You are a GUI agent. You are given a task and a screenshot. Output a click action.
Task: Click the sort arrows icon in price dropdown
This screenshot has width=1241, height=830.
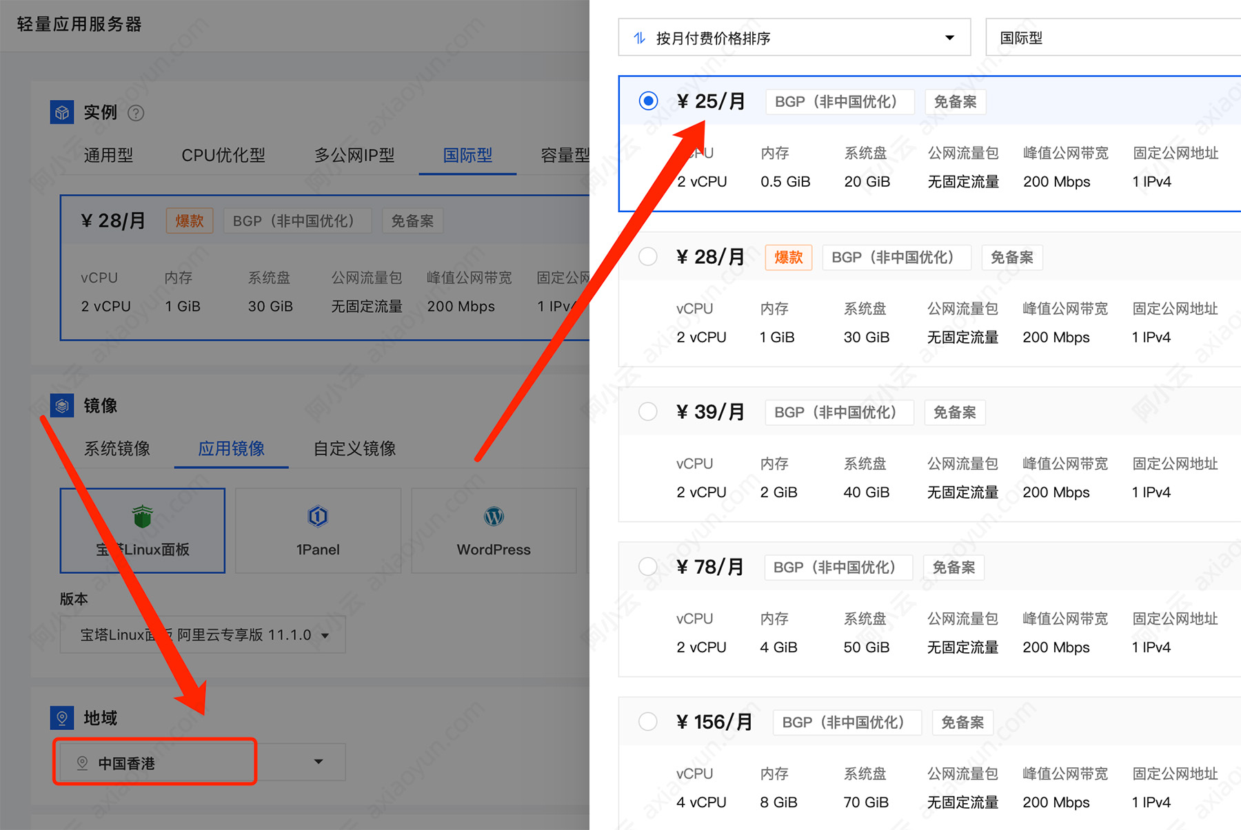click(639, 38)
